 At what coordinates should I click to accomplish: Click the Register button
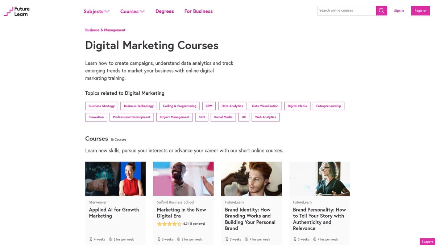pyautogui.click(x=420, y=11)
